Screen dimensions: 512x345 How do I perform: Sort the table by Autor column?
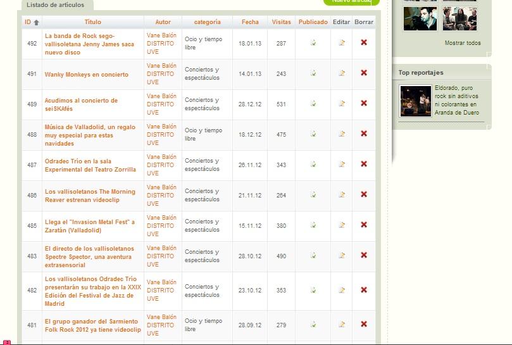pyautogui.click(x=163, y=22)
